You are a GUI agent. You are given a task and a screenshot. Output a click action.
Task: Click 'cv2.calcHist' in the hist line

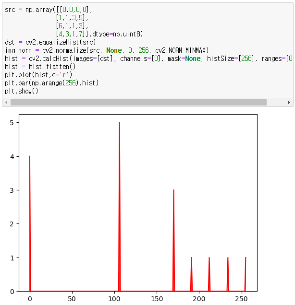(49, 59)
